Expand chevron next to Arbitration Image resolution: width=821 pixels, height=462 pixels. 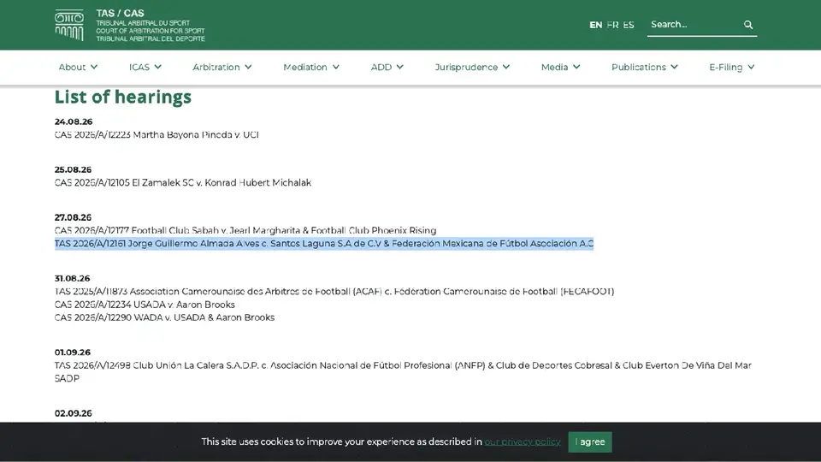pyautogui.click(x=248, y=67)
